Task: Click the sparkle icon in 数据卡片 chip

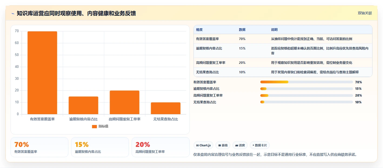Action: click(x=253, y=145)
